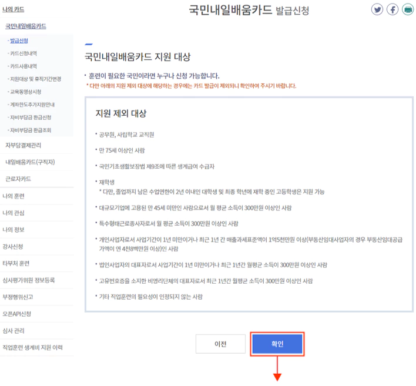Image resolution: width=416 pixels, height=386 pixels.
Task: Click the text 만 75세 이상인 사람
Action: point(122,150)
